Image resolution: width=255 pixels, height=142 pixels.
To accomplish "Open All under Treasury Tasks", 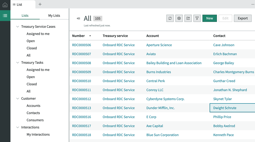I will [x=28, y=91].
